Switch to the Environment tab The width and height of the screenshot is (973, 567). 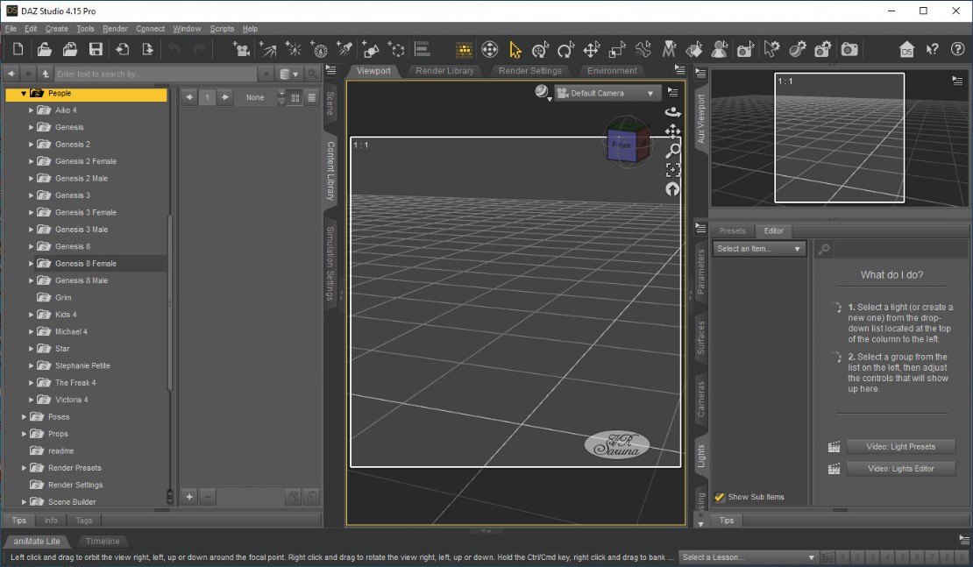point(612,71)
